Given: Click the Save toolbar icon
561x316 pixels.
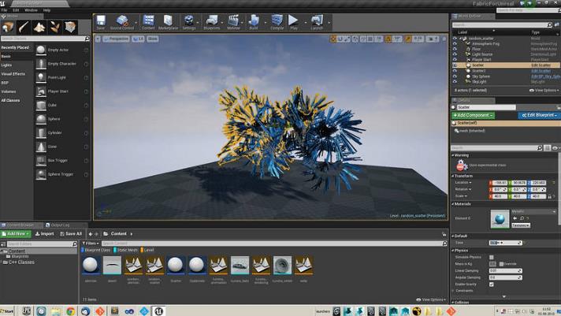Looking at the screenshot, I should click(100, 21).
